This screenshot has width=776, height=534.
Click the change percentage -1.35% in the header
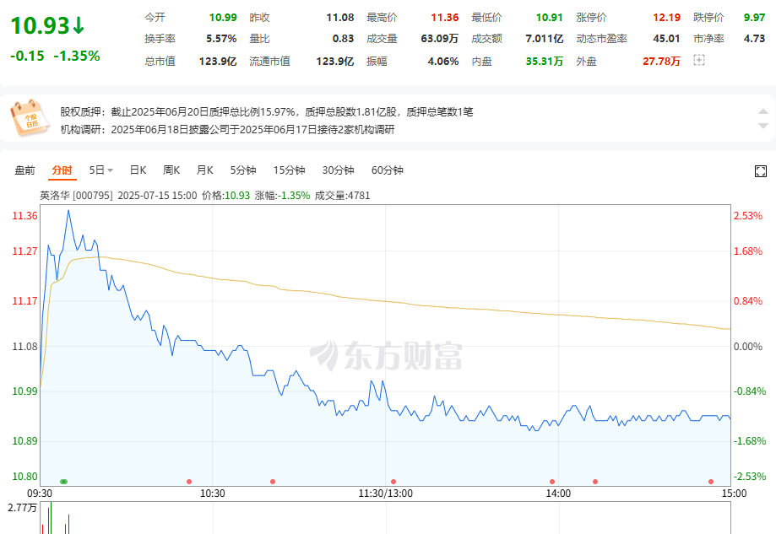(x=77, y=56)
